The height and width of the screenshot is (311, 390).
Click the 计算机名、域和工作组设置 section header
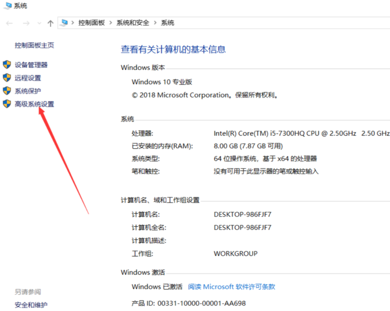160,200
